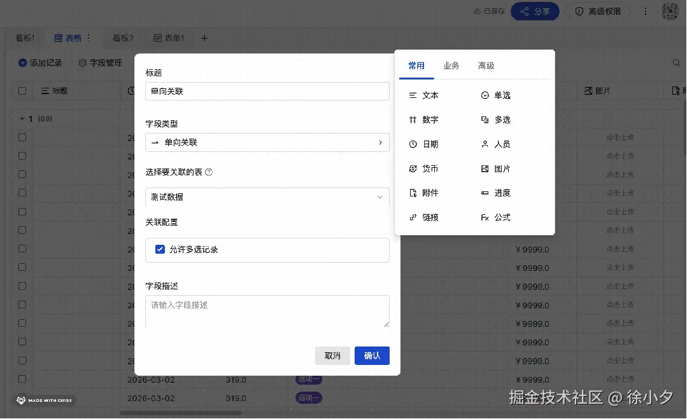Image resolution: width=687 pixels, height=419 pixels.
Task: Open the 看板2 view tab
Action: click(x=122, y=38)
